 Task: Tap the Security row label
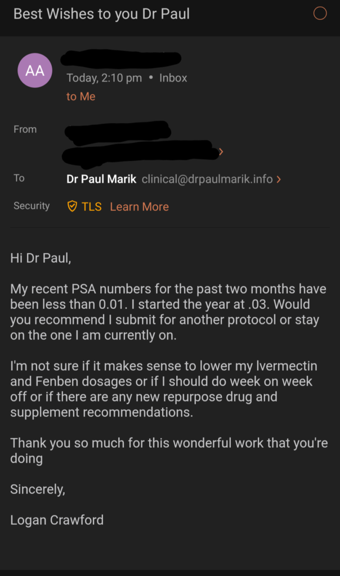tap(32, 206)
